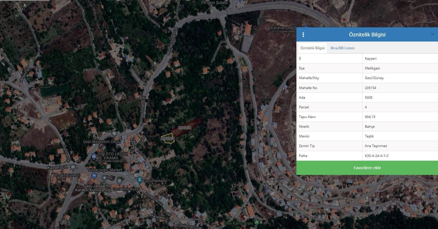Click the Pafta value K35-A-24-A-1-C

(377, 156)
